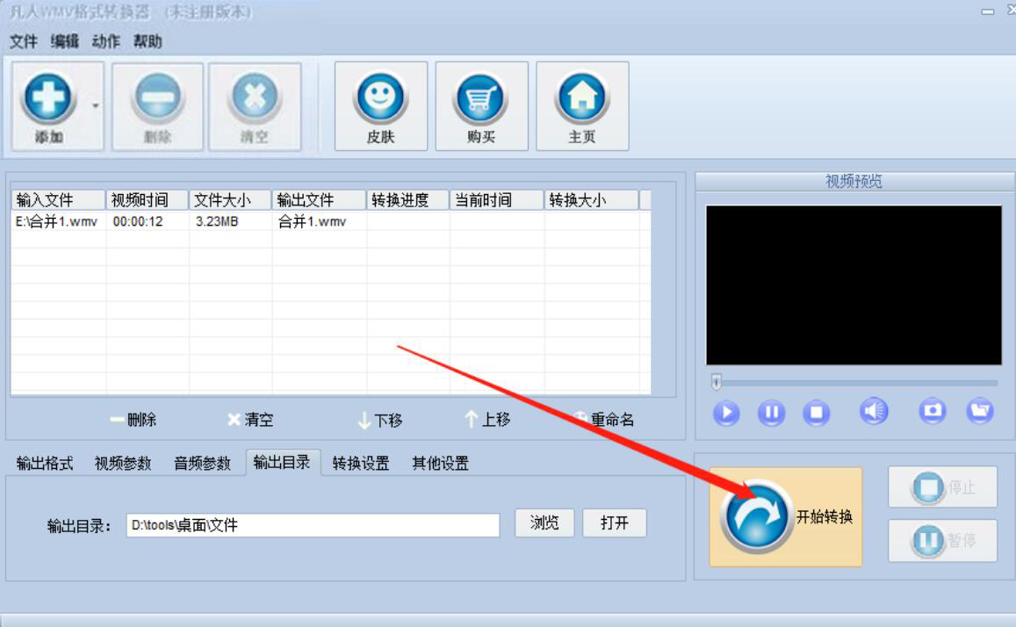Click the 购买 shopping cart icon
1016x627 pixels.
481,97
